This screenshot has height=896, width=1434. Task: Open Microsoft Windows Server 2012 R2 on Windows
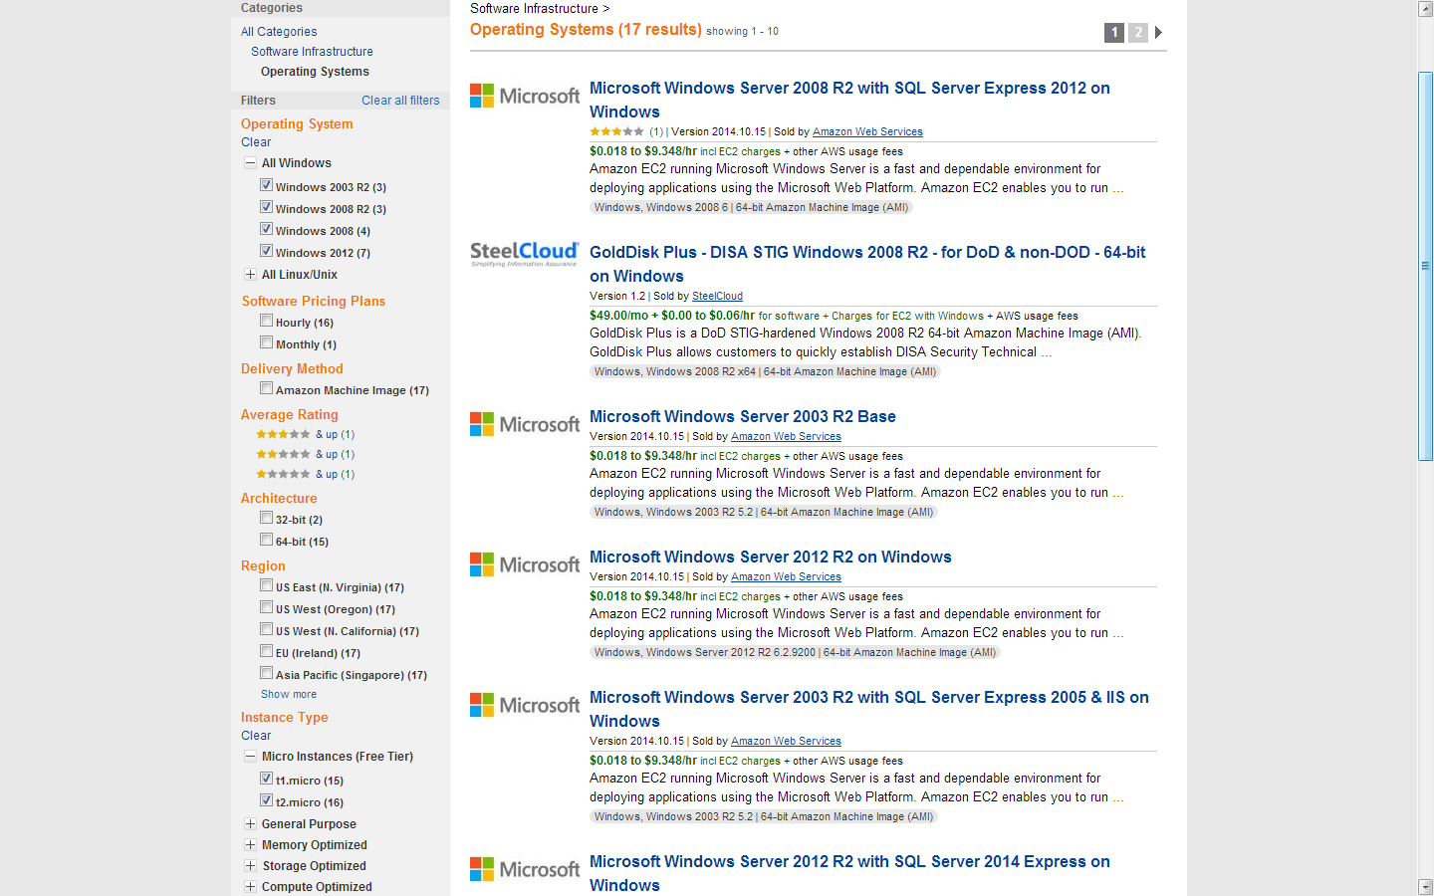coord(771,557)
